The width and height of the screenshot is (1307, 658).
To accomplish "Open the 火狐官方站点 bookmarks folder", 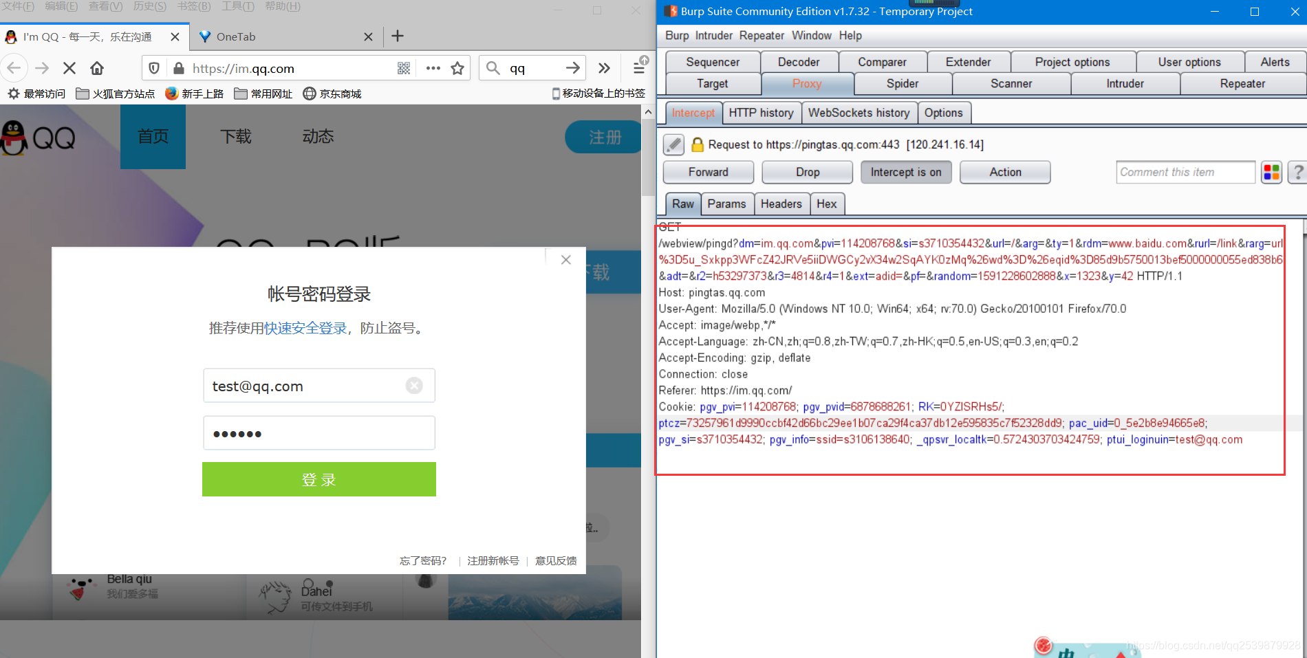I will pos(115,94).
